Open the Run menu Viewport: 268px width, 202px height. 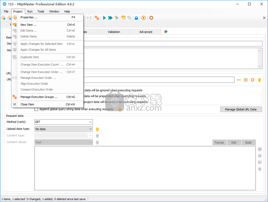pos(30,11)
